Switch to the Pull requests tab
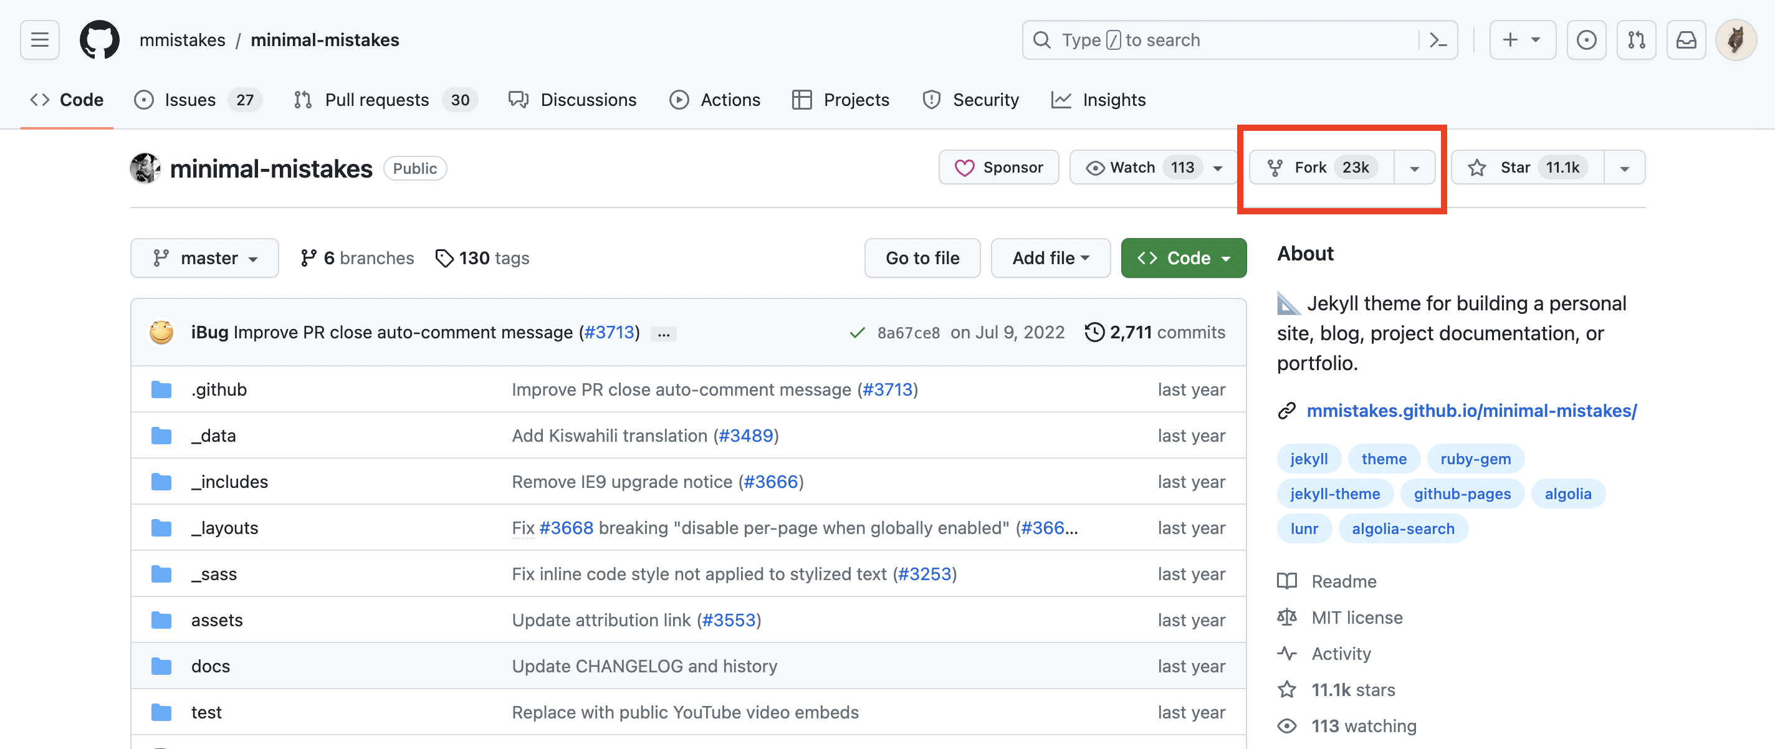The height and width of the screenshot is (749, 1775). pos(385,100)
